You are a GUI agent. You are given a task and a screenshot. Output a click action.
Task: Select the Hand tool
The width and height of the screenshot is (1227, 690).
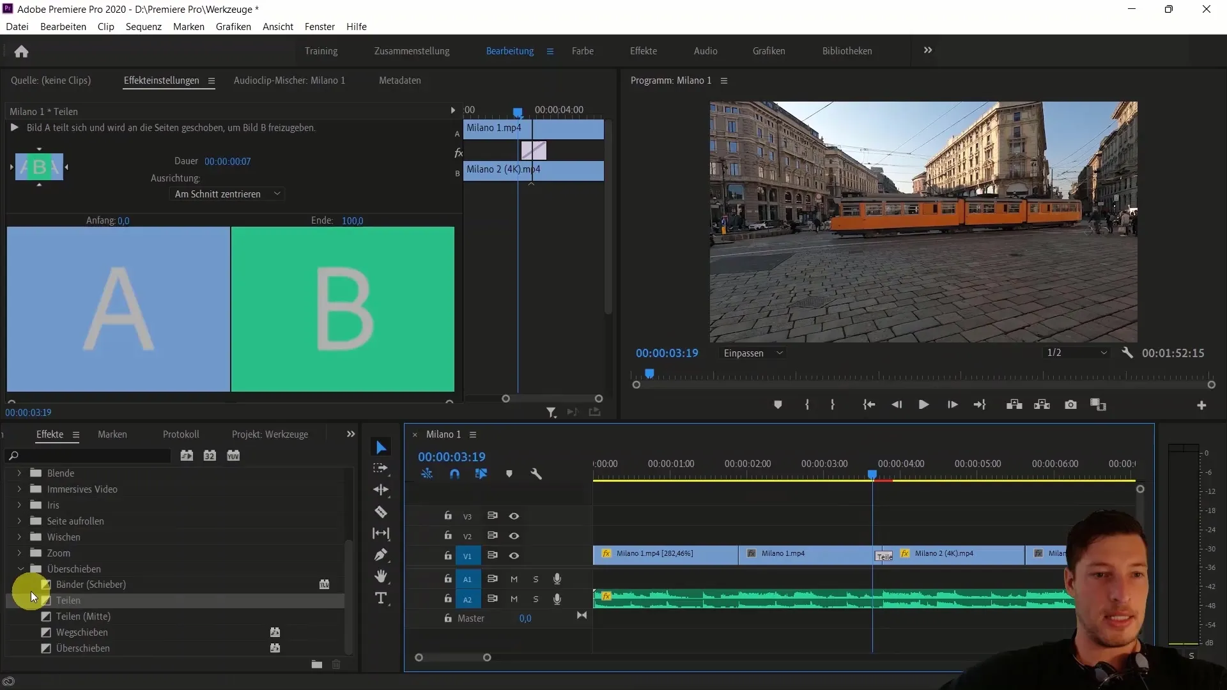click(x=381, y=576)
